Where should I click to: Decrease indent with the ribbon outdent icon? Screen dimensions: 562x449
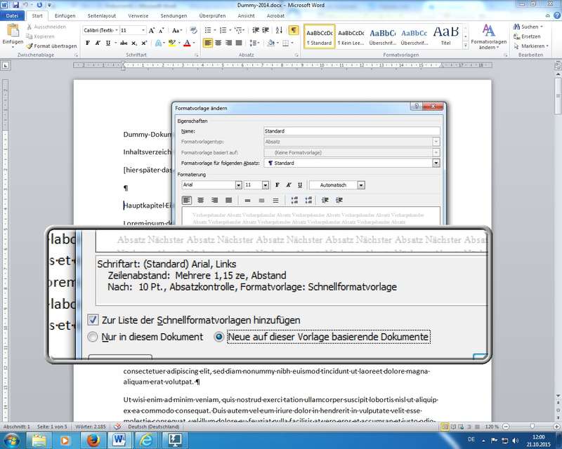(x=256, y=30)
